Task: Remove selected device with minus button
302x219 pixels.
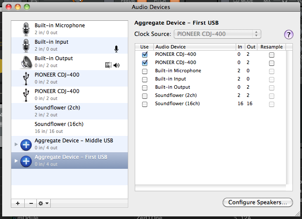Action: coord(31,203)
